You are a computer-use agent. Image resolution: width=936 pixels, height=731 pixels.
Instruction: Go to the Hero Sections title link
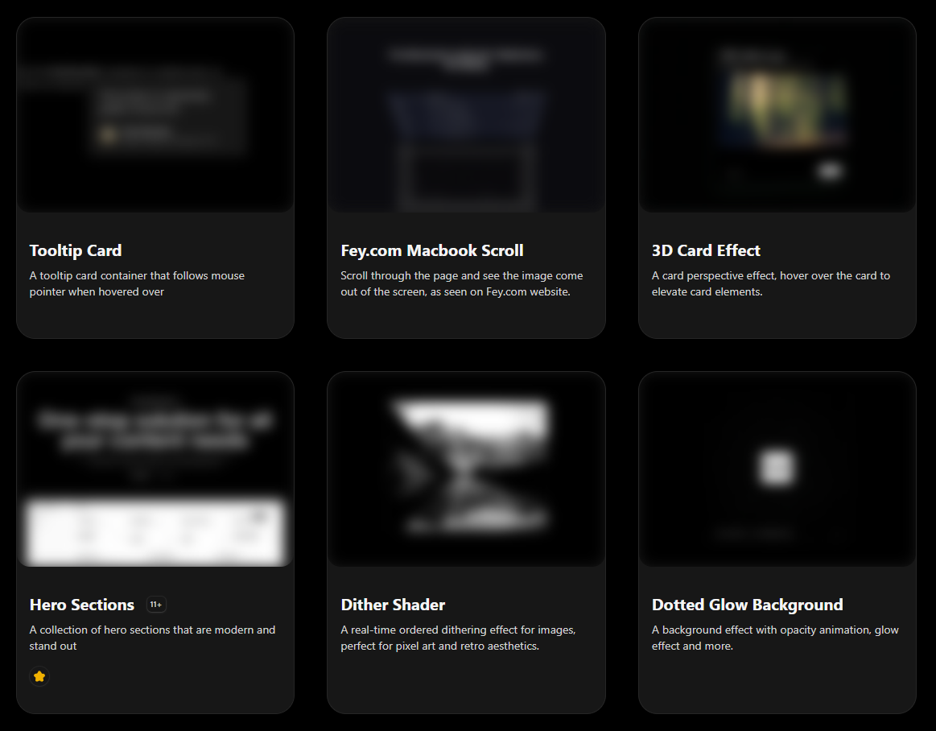click(82, 605)
